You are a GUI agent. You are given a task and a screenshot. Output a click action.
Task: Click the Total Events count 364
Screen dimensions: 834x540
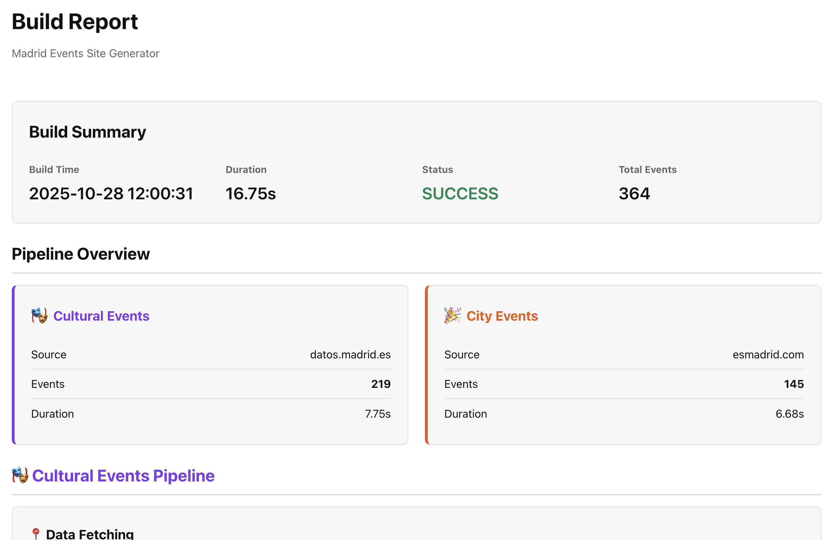pos(634,193)
